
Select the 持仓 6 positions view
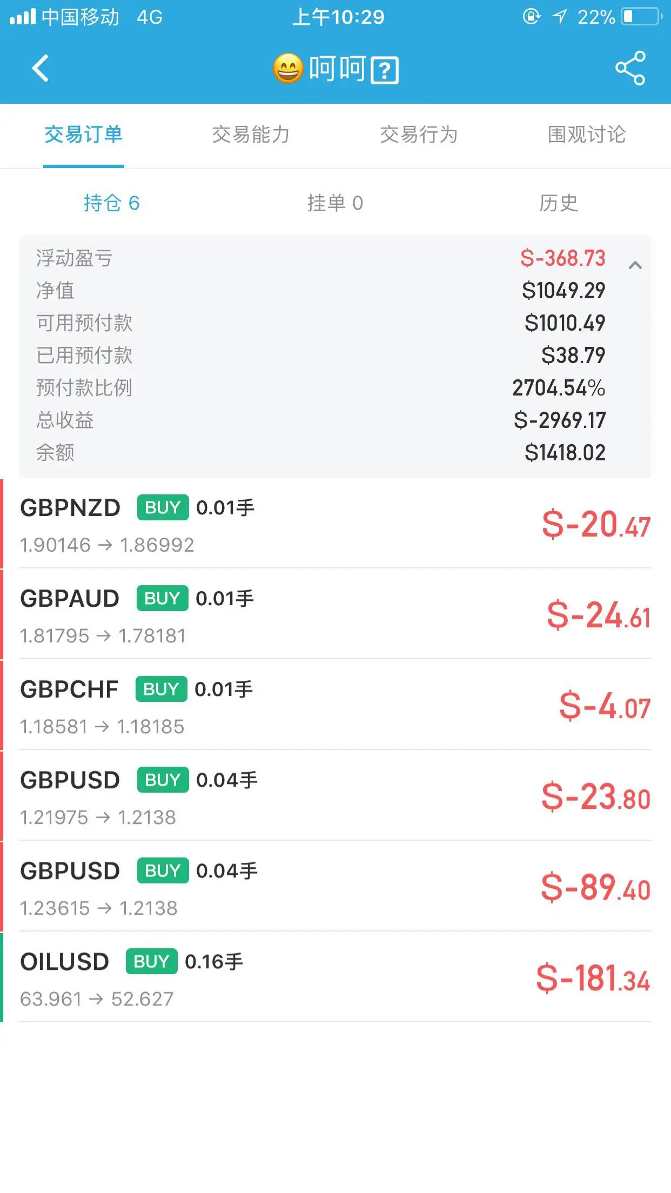tap(112, 203)
